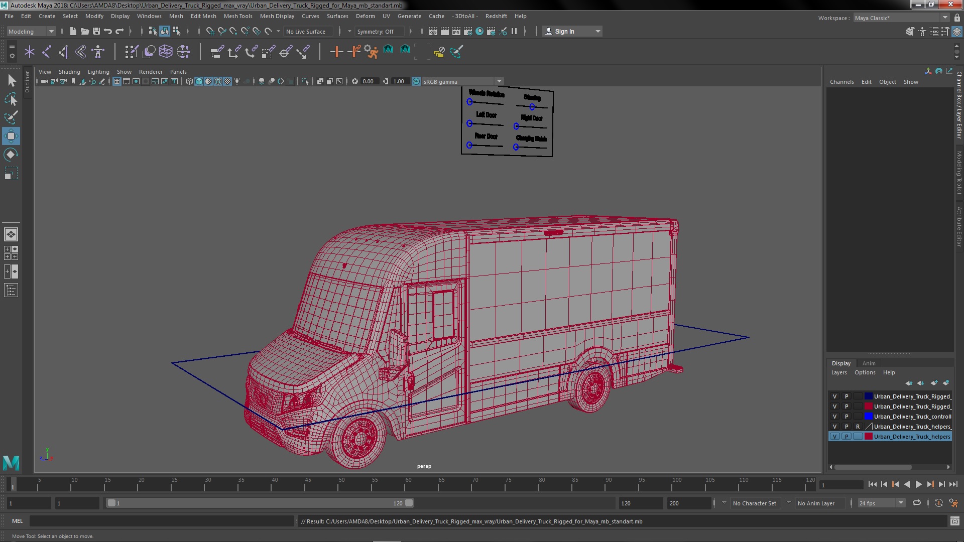The height and width of the screenshot is (542, 964).
Task: Open the viewport Renderer menu
Action: [151, 72]
